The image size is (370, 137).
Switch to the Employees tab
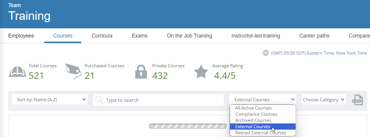[x=21, y=36]
